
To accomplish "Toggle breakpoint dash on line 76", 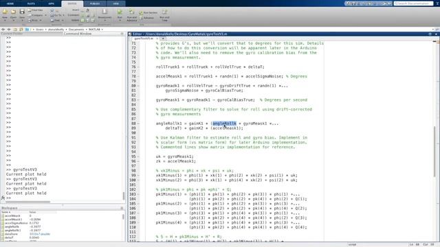I will pyautogui.click(x=138, y=67).
